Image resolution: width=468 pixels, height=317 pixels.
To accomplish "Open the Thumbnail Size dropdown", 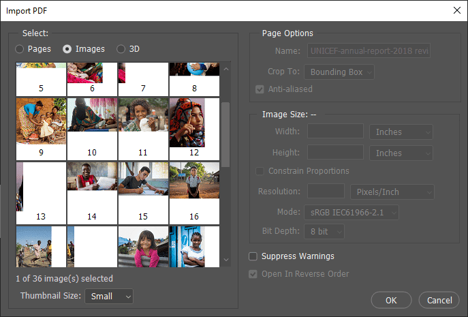I will pos(109,297).
